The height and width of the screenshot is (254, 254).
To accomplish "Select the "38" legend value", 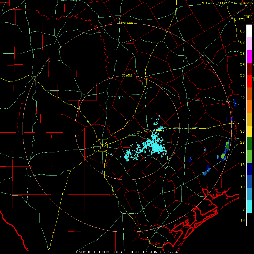I will pyautogui.click(x=242, y=109).
